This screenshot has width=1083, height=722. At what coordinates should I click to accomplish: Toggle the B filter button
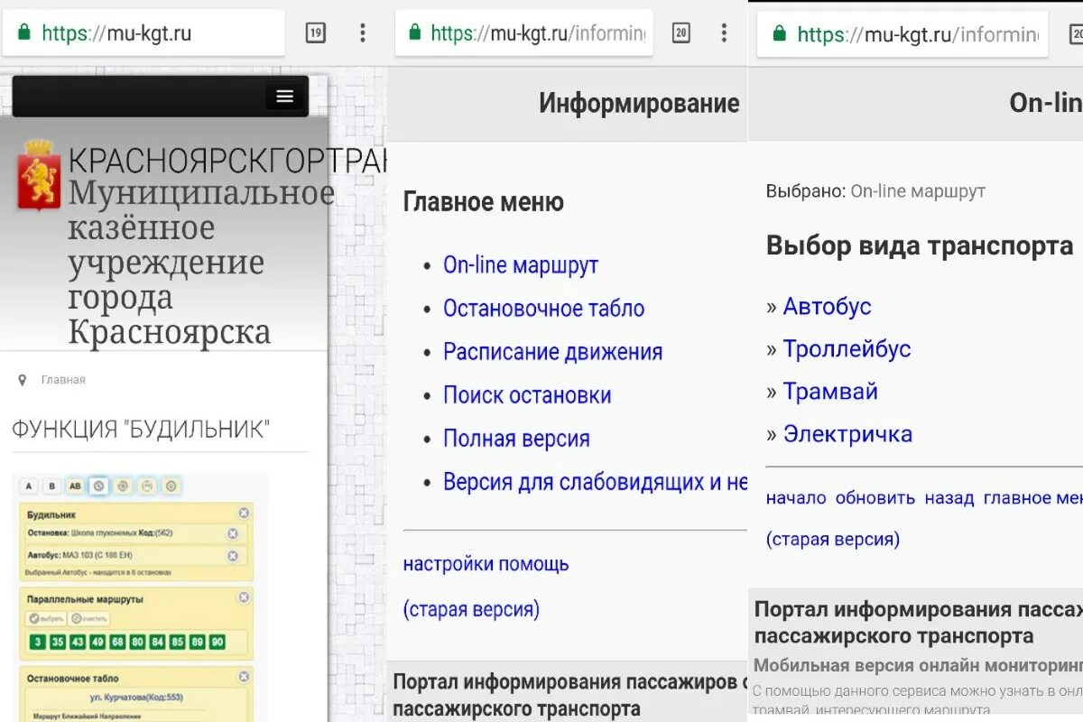click(x=51, y=486)
